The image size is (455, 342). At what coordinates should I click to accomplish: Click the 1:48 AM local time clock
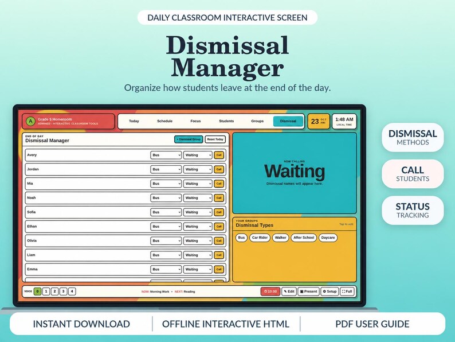tap(344, 122)
